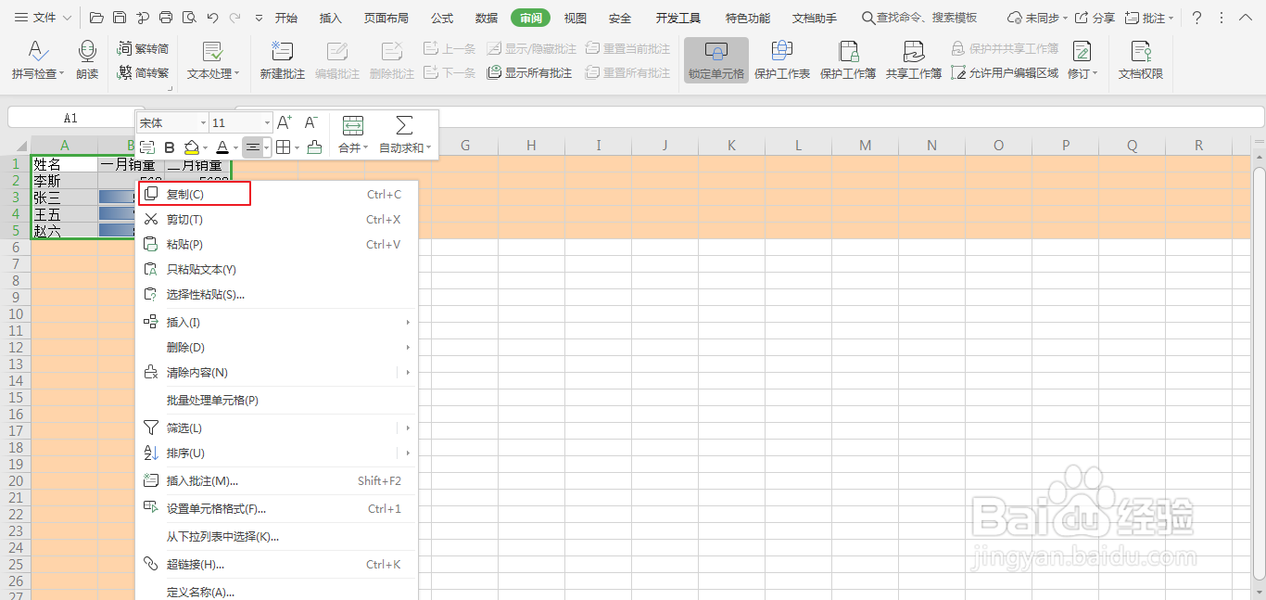1266x600 pixels.
Task: Undo the last action
Action: pyautogui.click(x=212, y=18)
